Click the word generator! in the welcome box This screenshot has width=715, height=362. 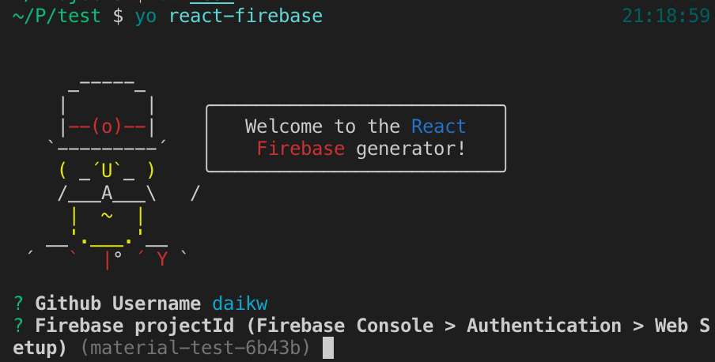coord(411,149)
